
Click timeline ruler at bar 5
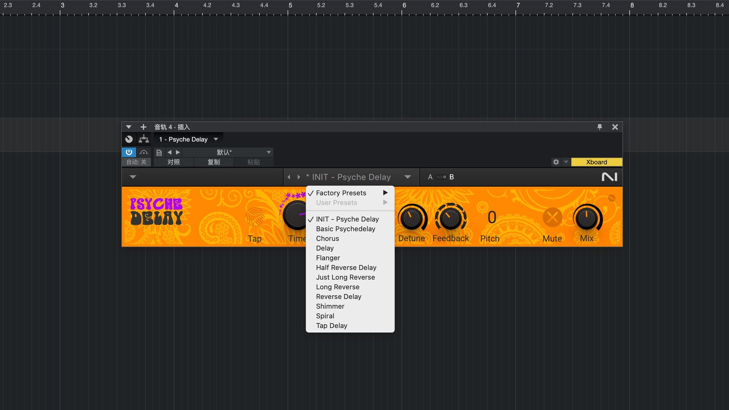click(290, 6)
